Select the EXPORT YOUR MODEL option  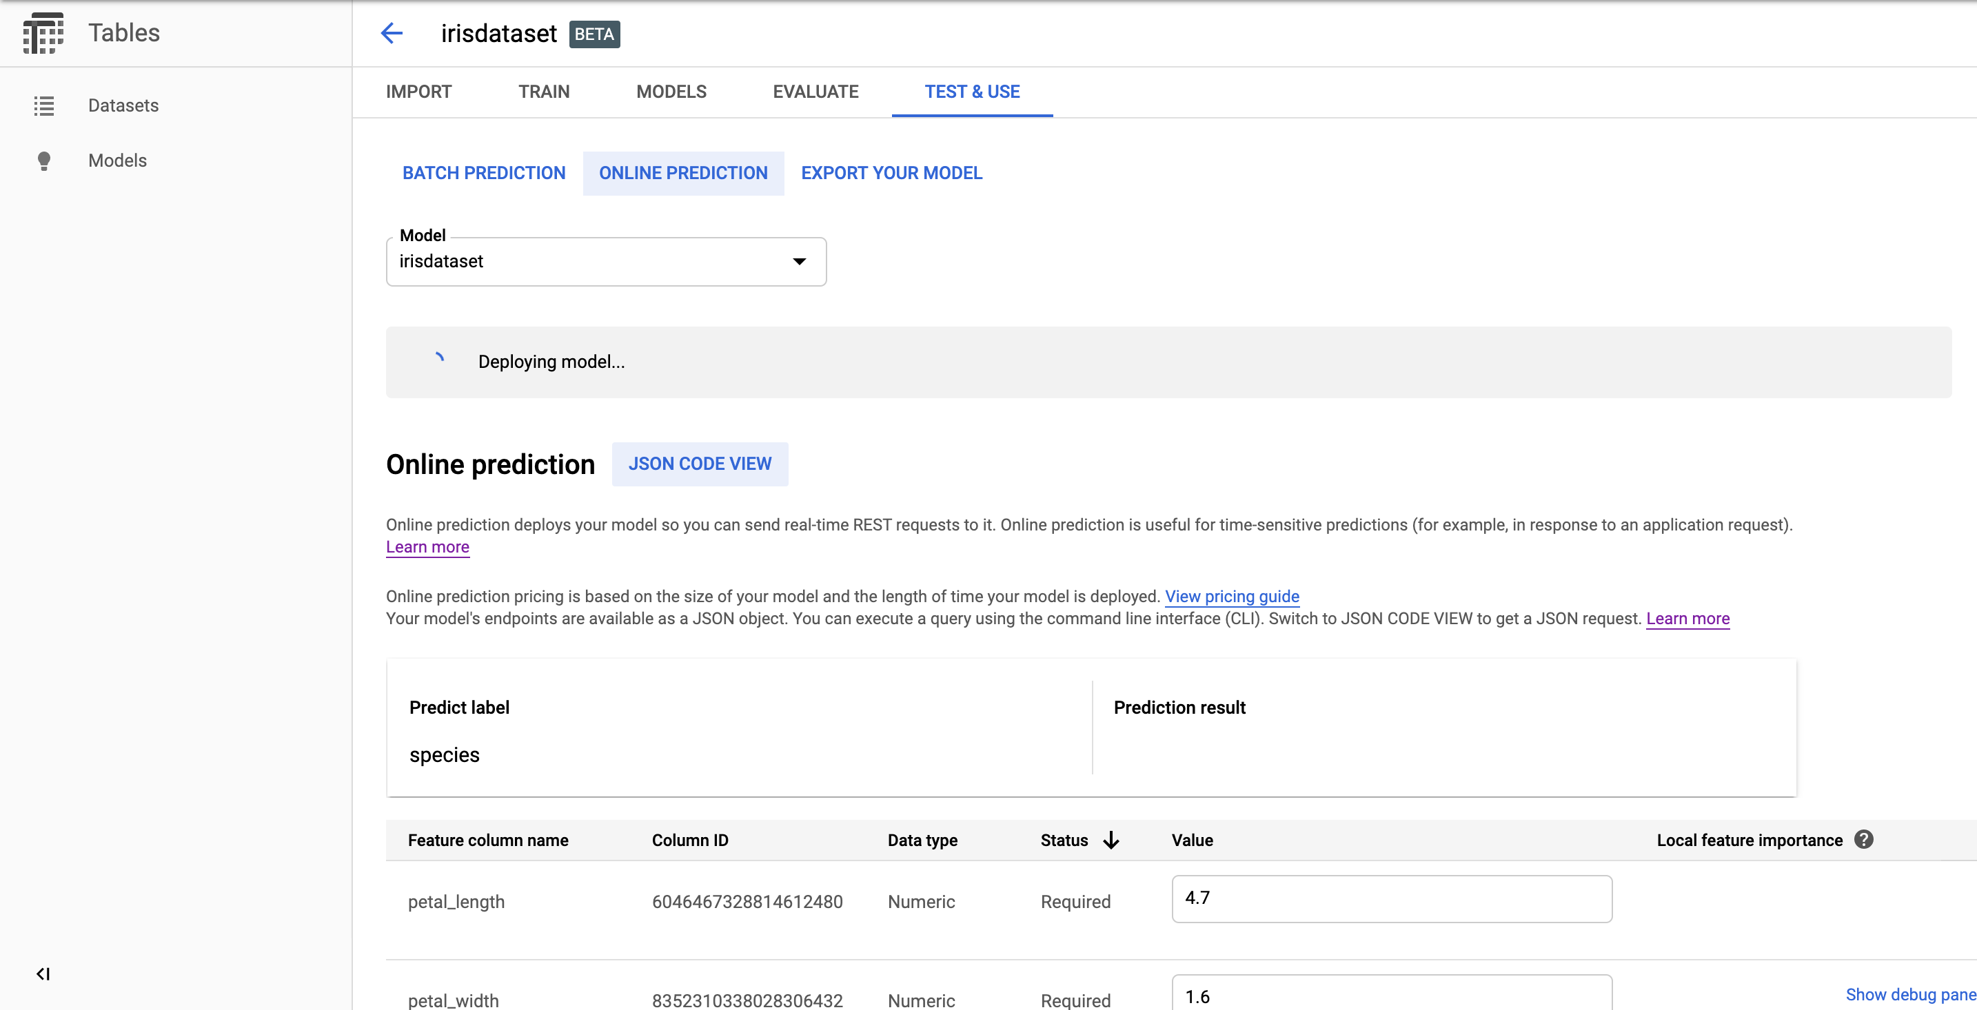tap(891, 174)
